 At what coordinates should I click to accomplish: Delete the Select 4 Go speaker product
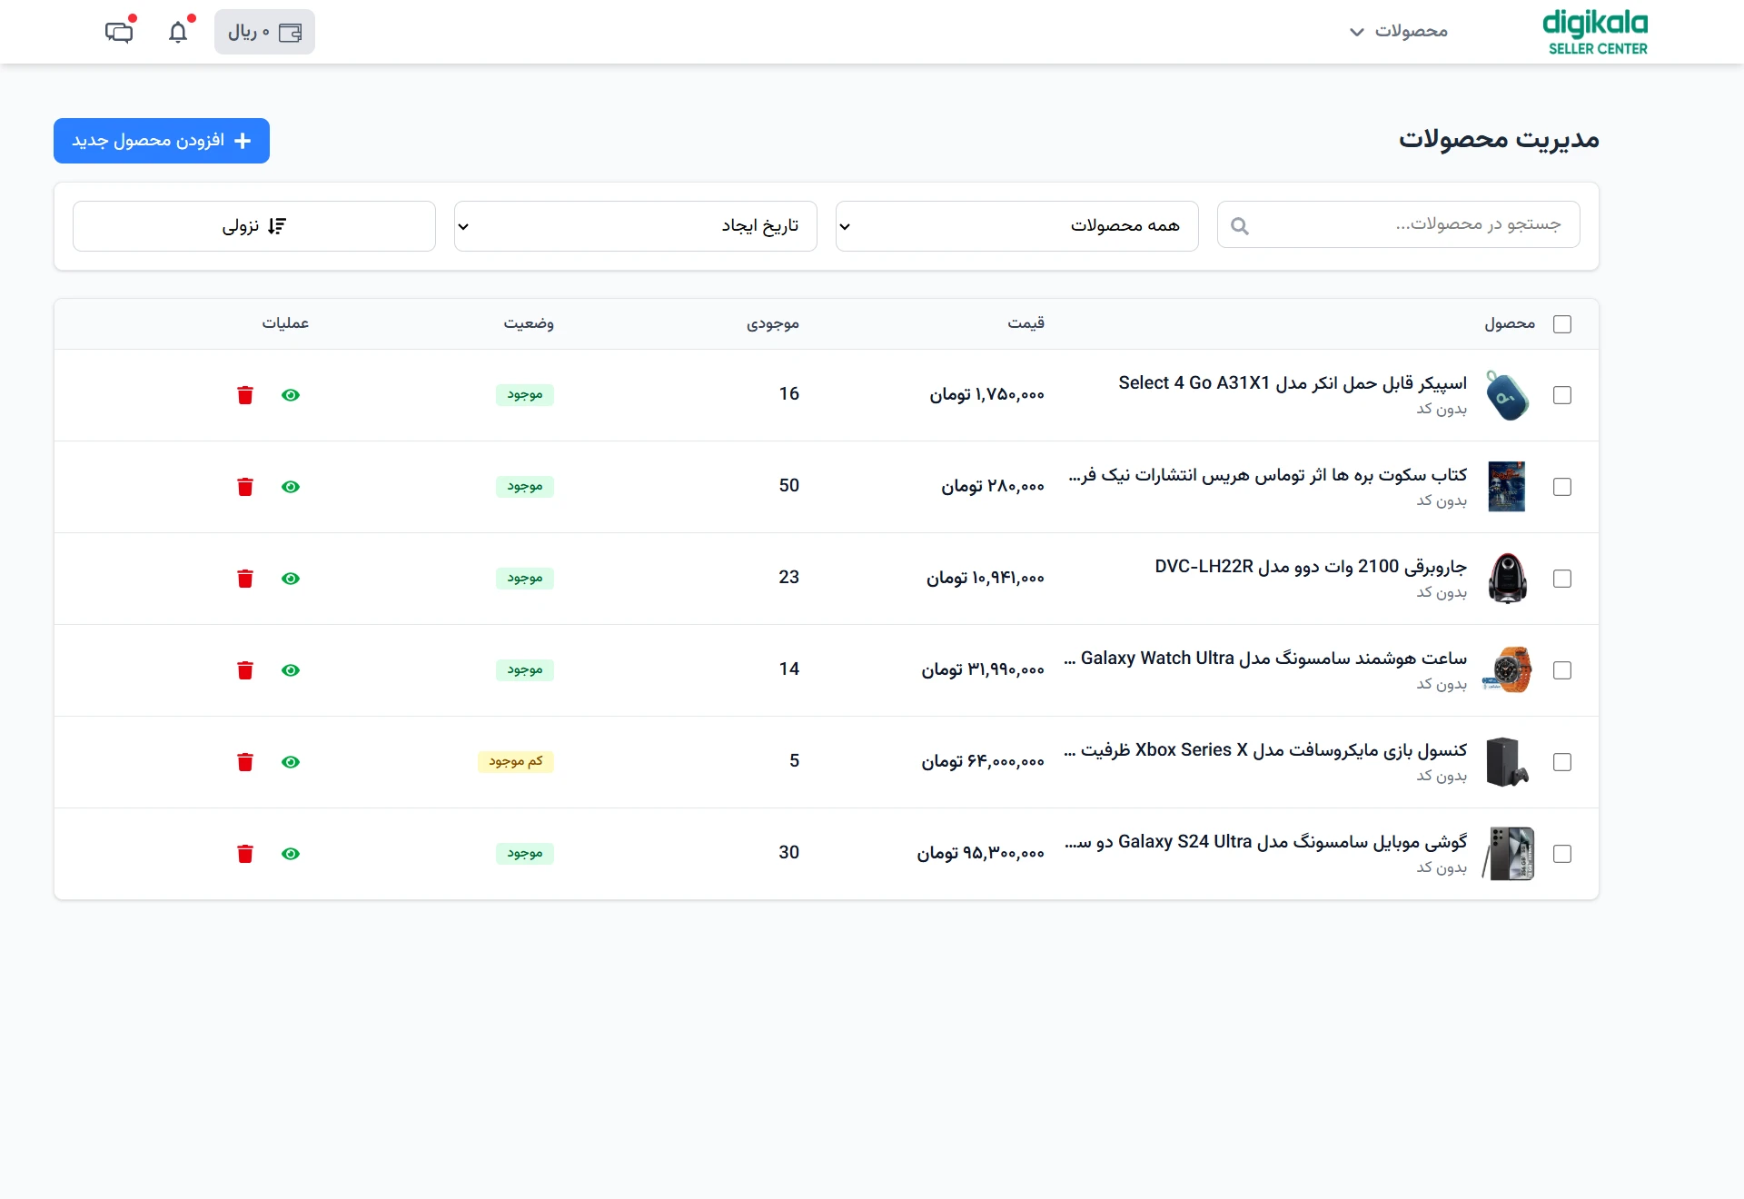coord(245,395)
